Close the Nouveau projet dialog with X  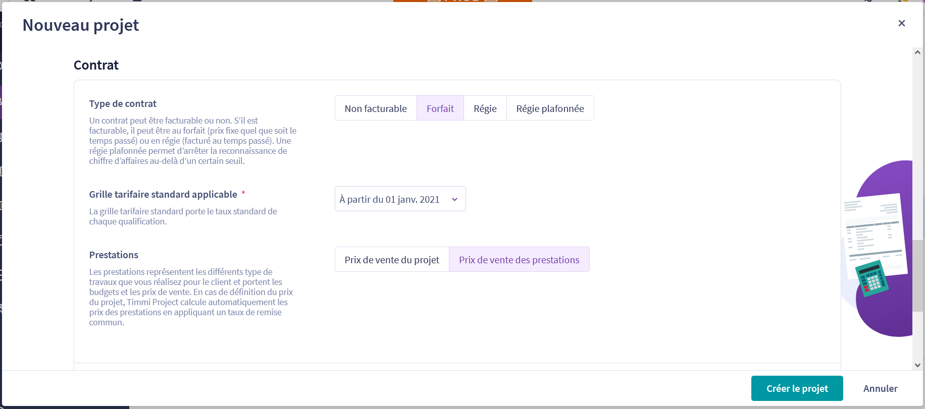click(901, 23)
